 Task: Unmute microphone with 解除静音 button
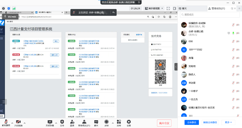(x=6, y=123)
